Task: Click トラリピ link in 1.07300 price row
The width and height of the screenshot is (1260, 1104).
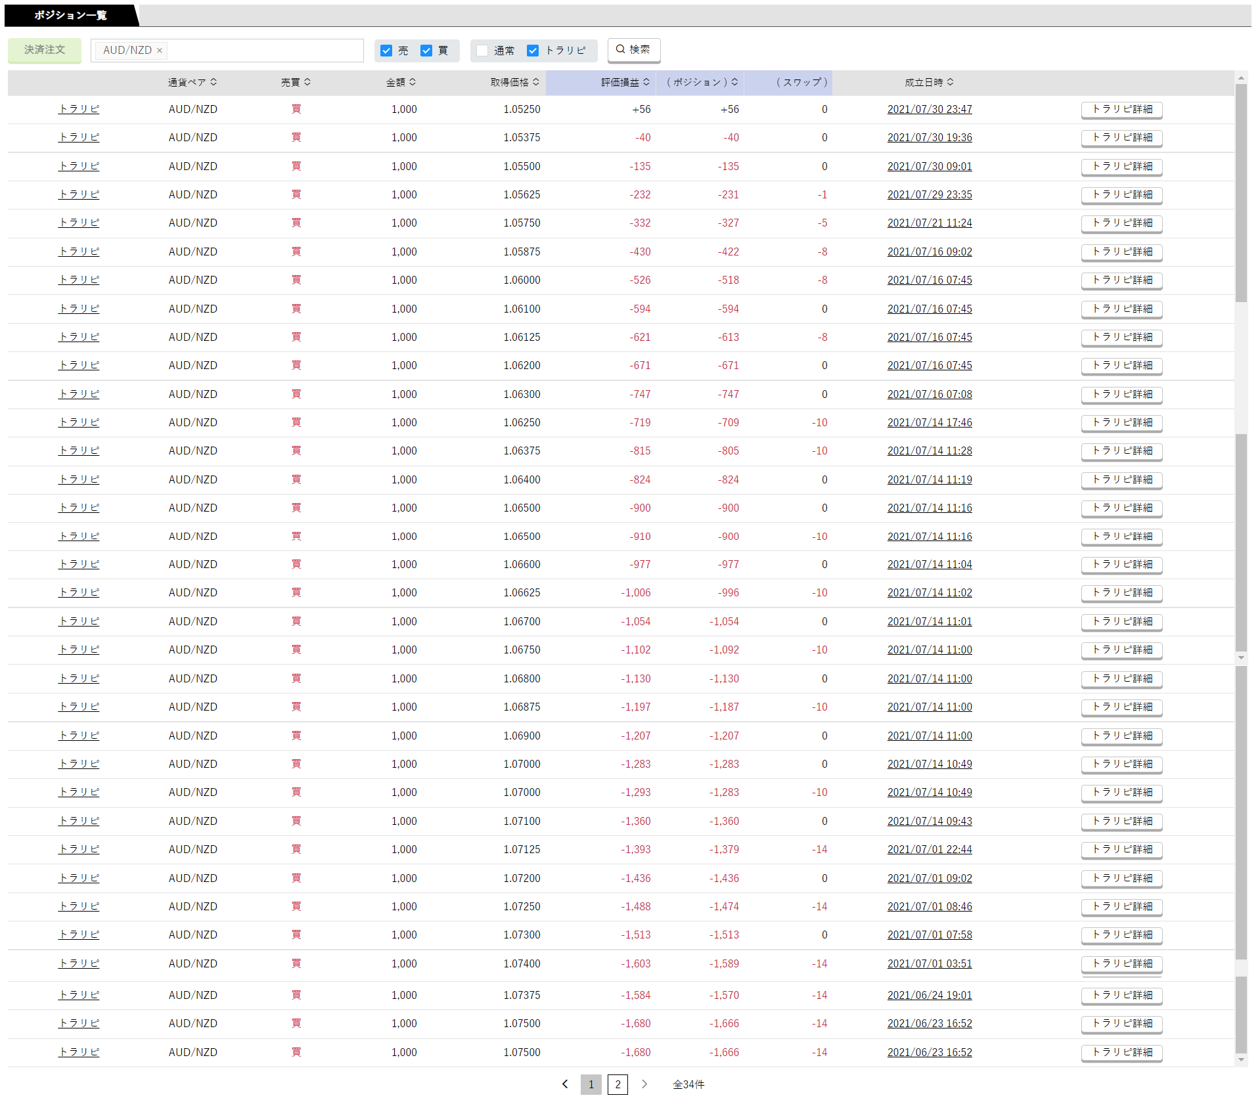Action: click(79, 935)
